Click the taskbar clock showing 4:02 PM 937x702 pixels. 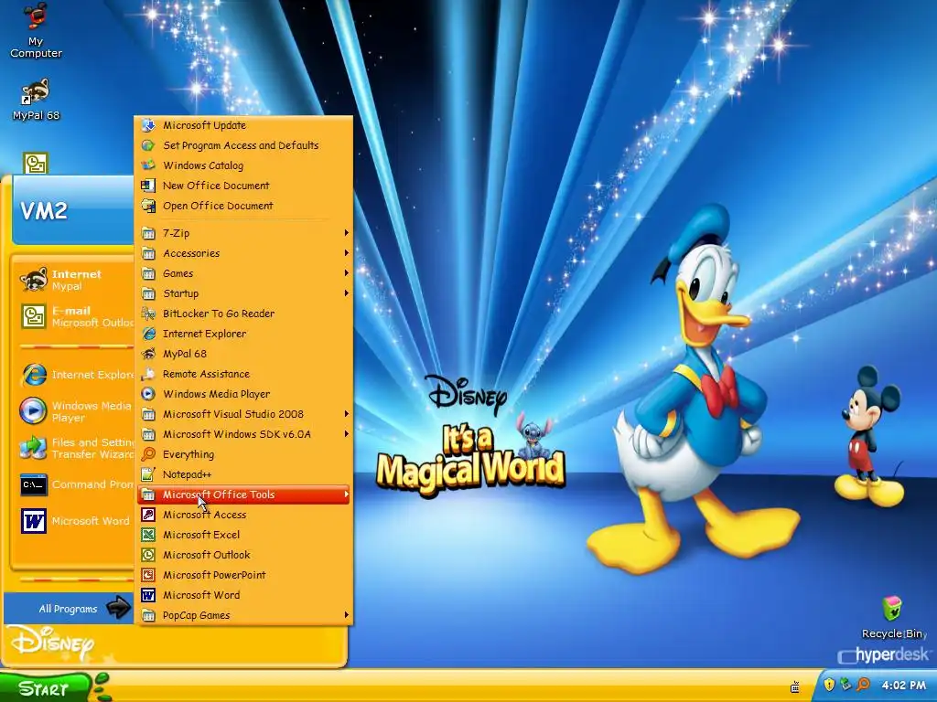pos(903,686)
